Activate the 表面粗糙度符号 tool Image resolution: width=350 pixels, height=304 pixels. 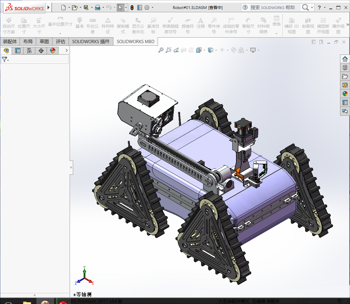(171, 24)
